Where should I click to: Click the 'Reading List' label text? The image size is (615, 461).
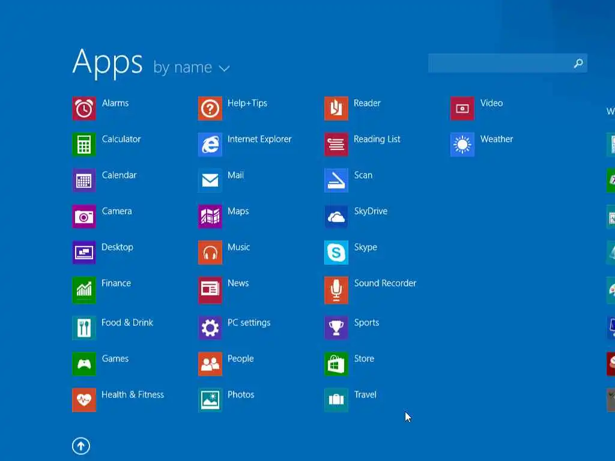pyautogui.click(x=377, y=139)
